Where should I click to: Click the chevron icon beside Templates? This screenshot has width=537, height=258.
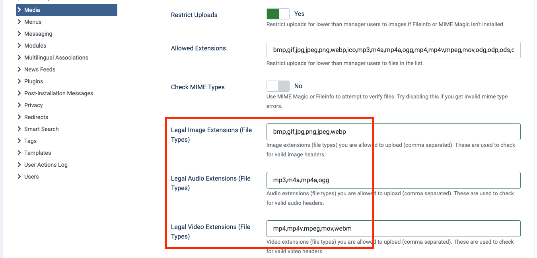tap(19, 153)
